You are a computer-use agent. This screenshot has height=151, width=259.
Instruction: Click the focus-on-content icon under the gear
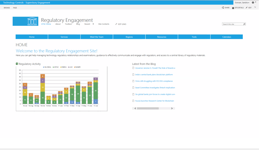[x=255, y=8]
